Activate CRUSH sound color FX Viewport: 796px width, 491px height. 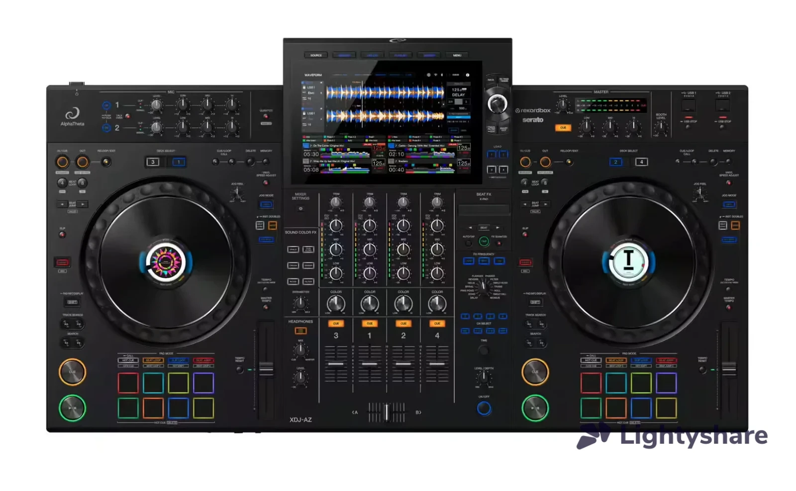pos(293,265)
